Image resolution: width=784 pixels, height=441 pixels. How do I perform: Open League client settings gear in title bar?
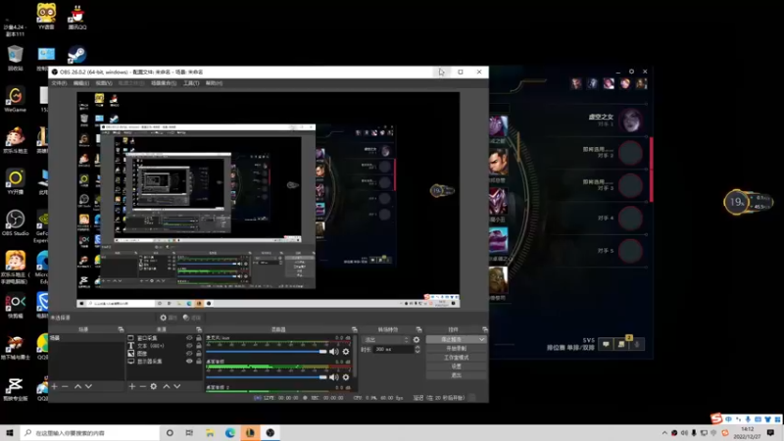[x=631, y=72]
